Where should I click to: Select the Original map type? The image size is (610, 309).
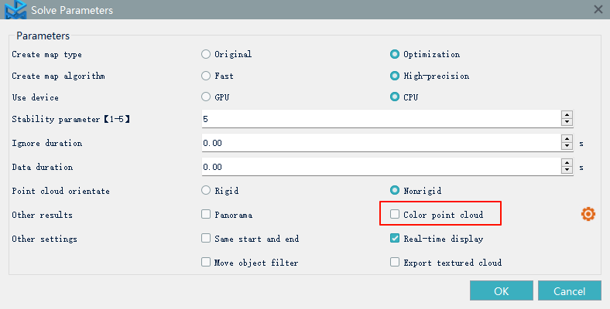pos(206,55)
